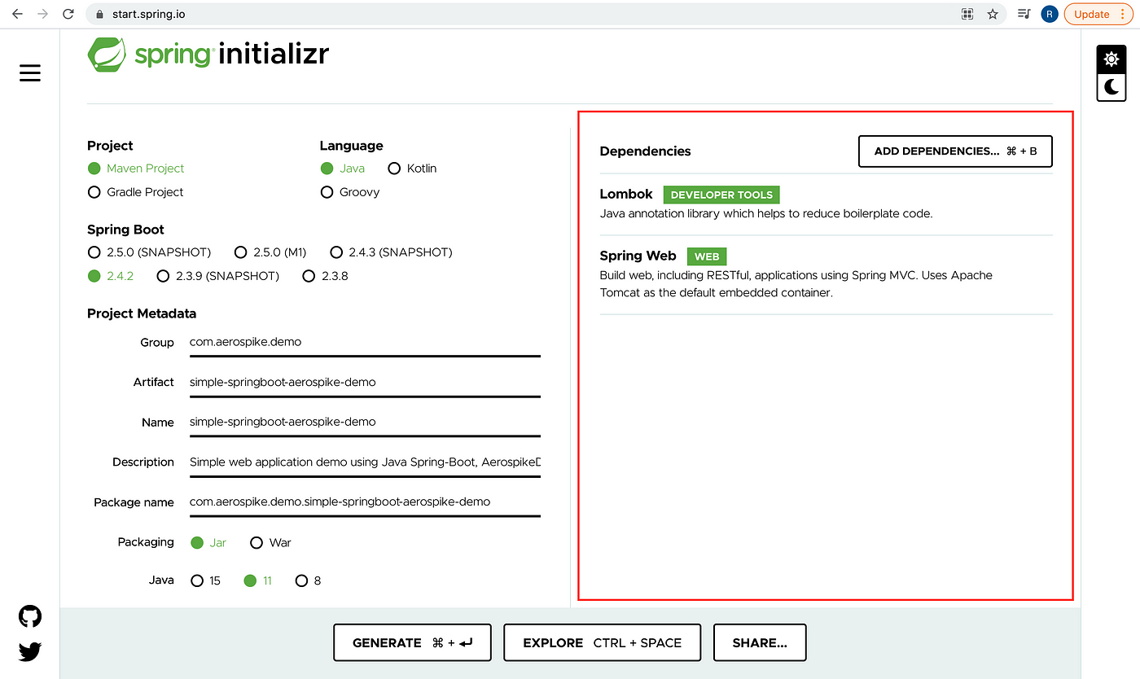1140x679 pixels.
Task: Edit the Package name field
Action: pos(365,502)
